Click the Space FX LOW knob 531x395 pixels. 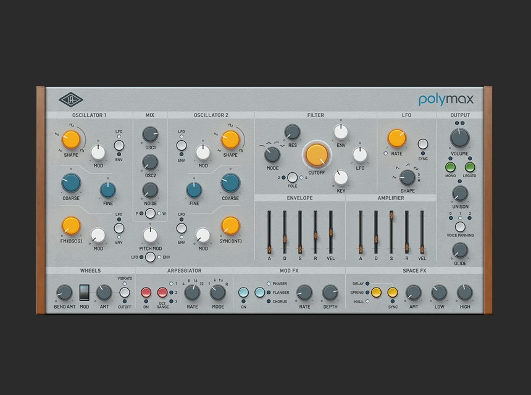439,293
